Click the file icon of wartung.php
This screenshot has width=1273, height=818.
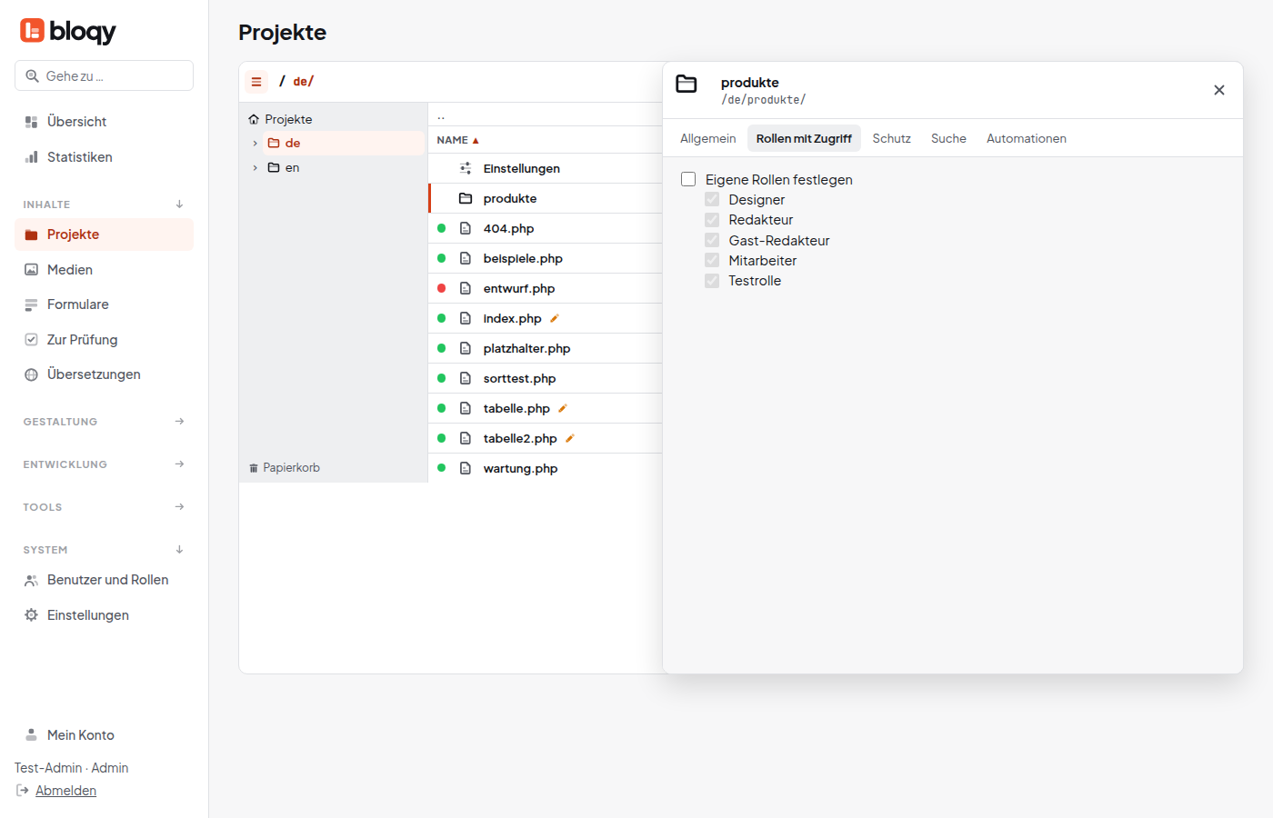[x=466, y=468]
